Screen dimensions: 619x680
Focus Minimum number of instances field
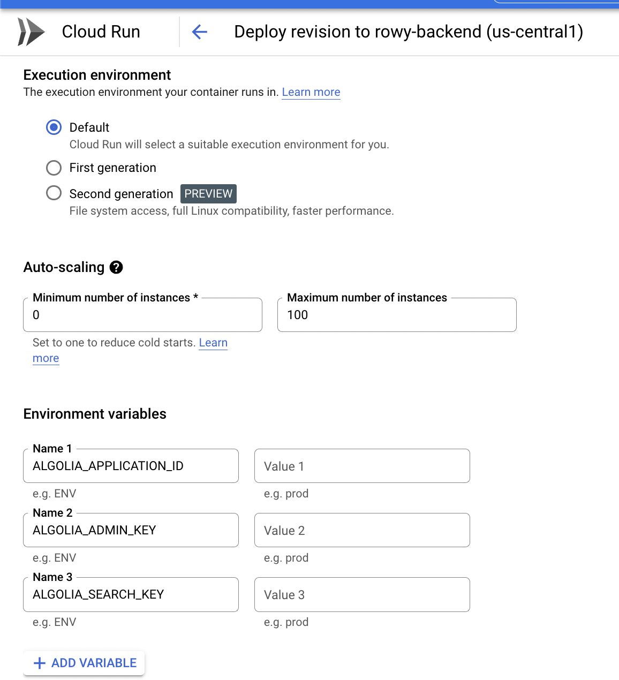tap(142, 315)
